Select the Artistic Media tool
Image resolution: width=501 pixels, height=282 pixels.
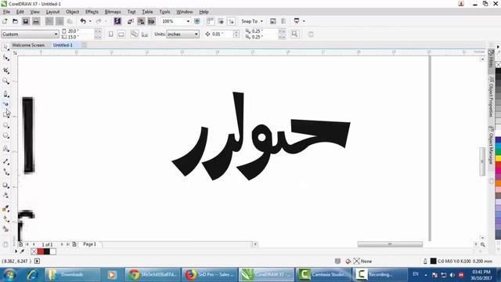click(5, 104)
